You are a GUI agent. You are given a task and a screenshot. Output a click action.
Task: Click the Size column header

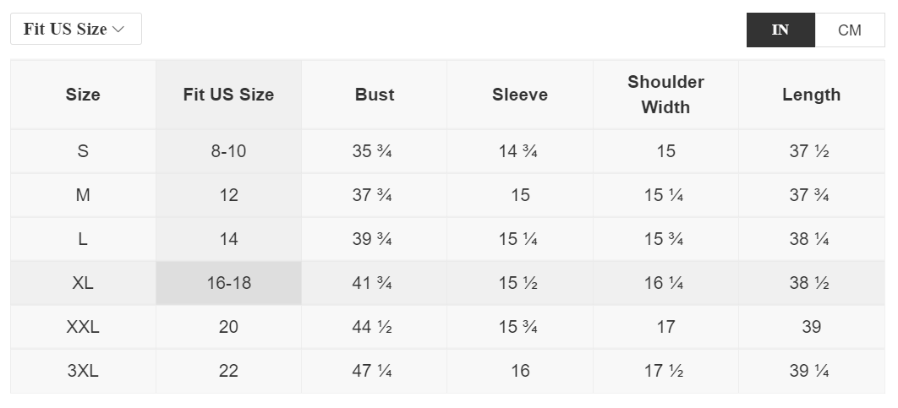point(83,95)
